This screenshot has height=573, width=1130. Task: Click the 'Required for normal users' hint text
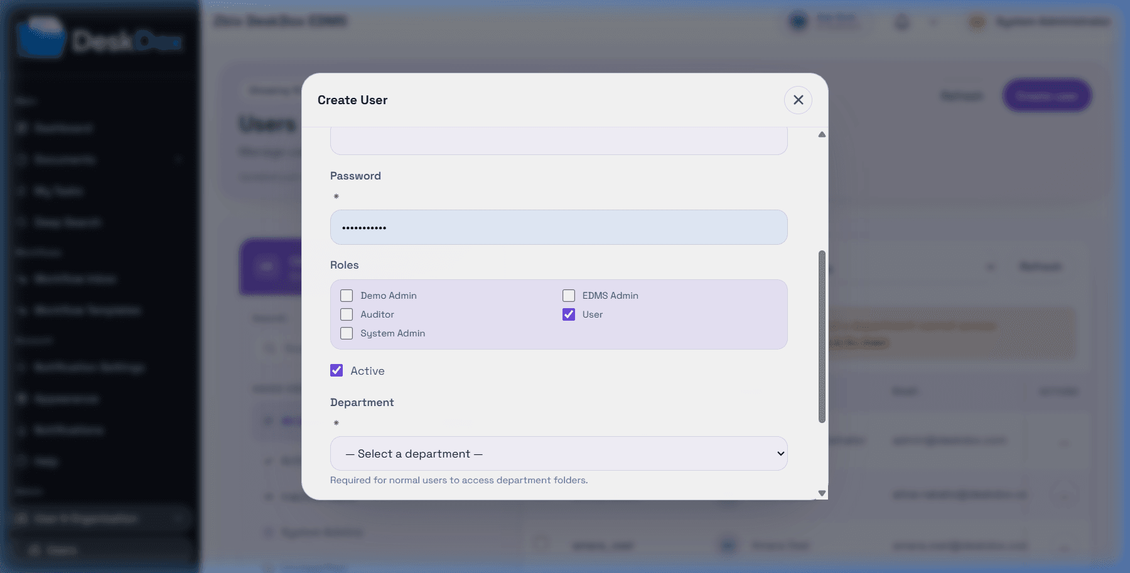pos(459,480)
